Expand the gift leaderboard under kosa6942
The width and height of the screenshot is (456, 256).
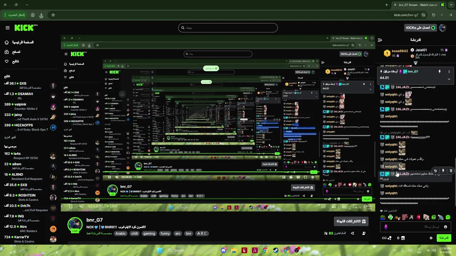[x=415, y=63]
